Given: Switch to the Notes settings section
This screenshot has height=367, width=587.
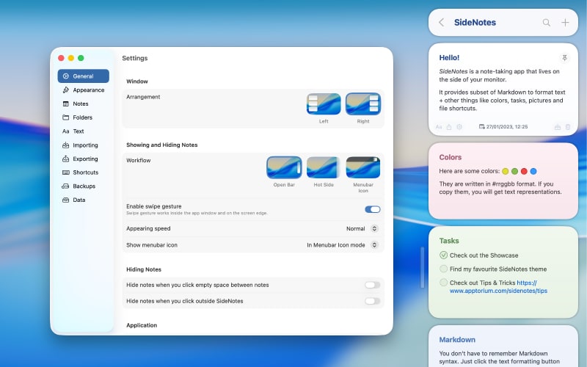Looking at the screenshot, I should 83,103.
